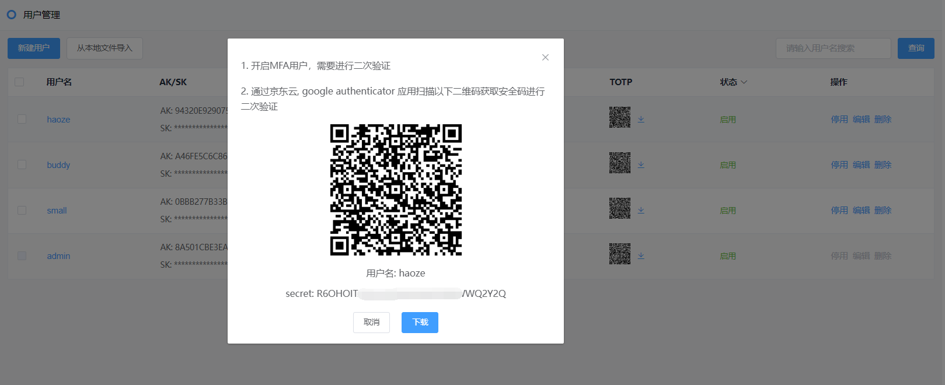This screenshot has height=385, width=945.
Task: Click 删除 for haoze
Action: pyautogui.click(x=883, y=119)
